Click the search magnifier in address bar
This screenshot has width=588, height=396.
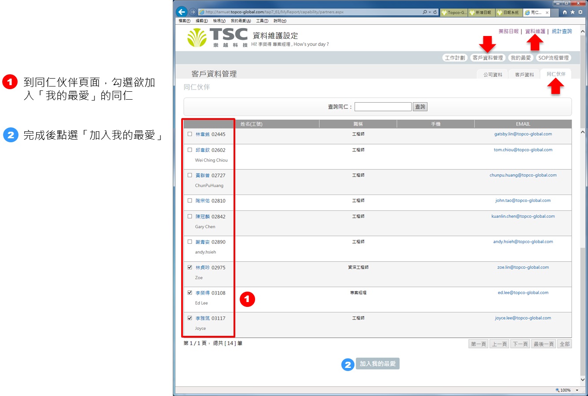[x=425, y=12]
